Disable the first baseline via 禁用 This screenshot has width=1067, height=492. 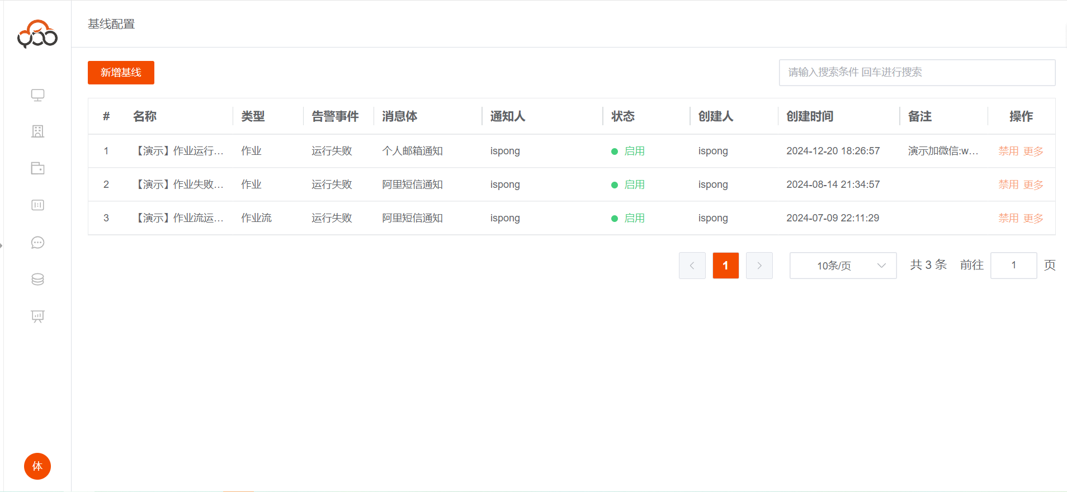(1008, 151)
